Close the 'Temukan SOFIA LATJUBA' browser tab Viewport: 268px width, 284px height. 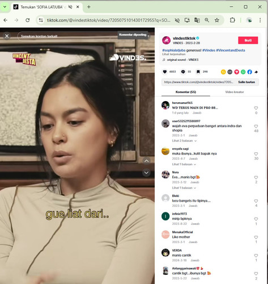78,7
